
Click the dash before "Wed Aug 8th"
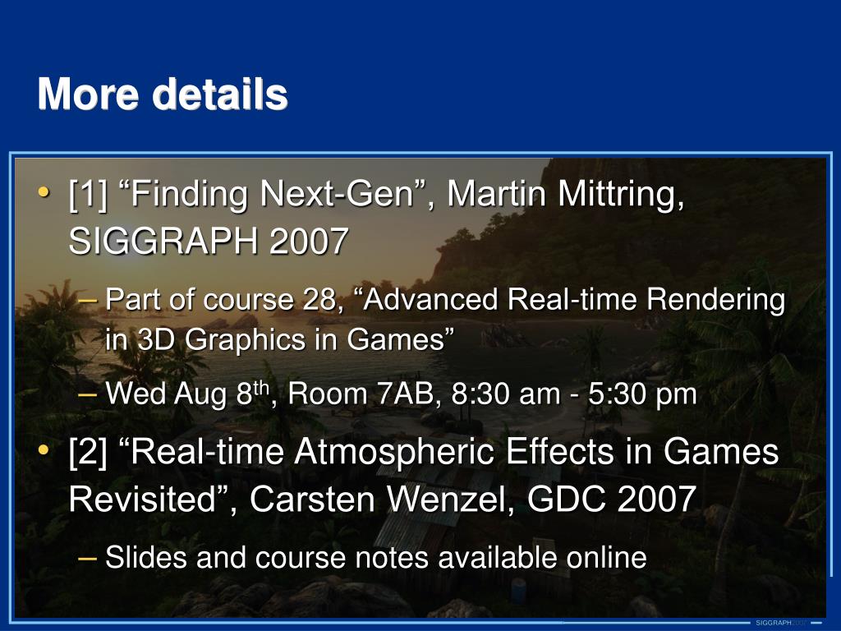(87, 394)
